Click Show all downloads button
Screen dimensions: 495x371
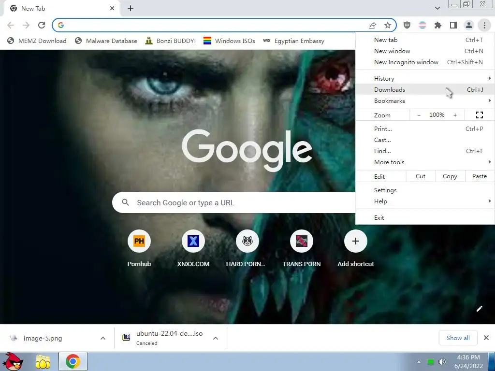(x=458, y=338)
